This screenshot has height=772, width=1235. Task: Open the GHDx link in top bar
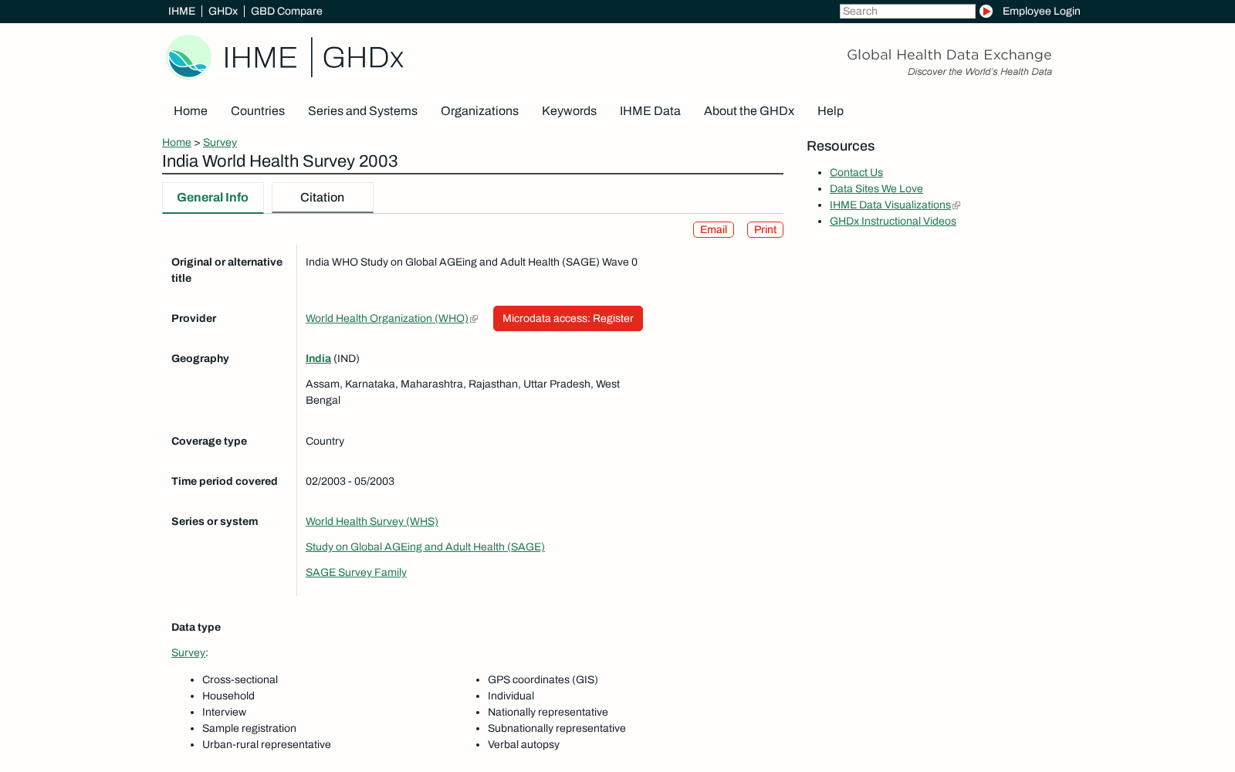click(x=223, y=11)
